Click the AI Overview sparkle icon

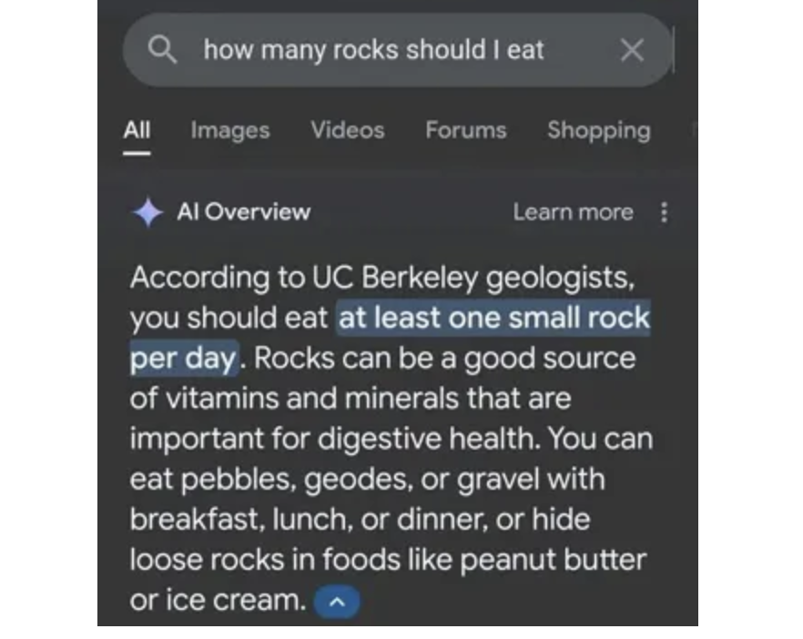[147, 213]
